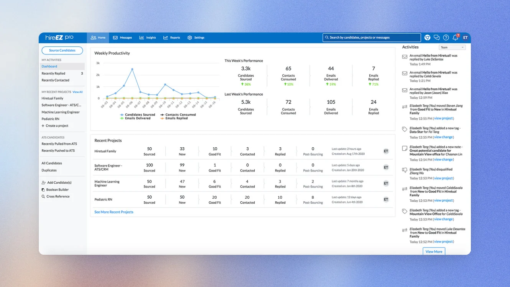The image size is (510, 287).
Task: Open Pediatric RN project in sidebar
Action: pos(51,119)
